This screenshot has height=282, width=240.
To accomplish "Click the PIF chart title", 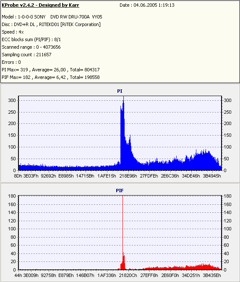I will (x=120, y=191).
